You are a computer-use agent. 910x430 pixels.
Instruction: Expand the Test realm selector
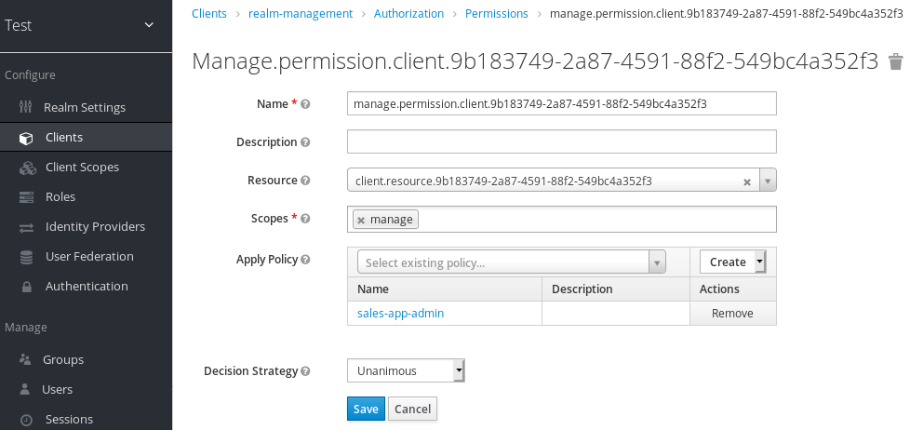click(149, 25)
